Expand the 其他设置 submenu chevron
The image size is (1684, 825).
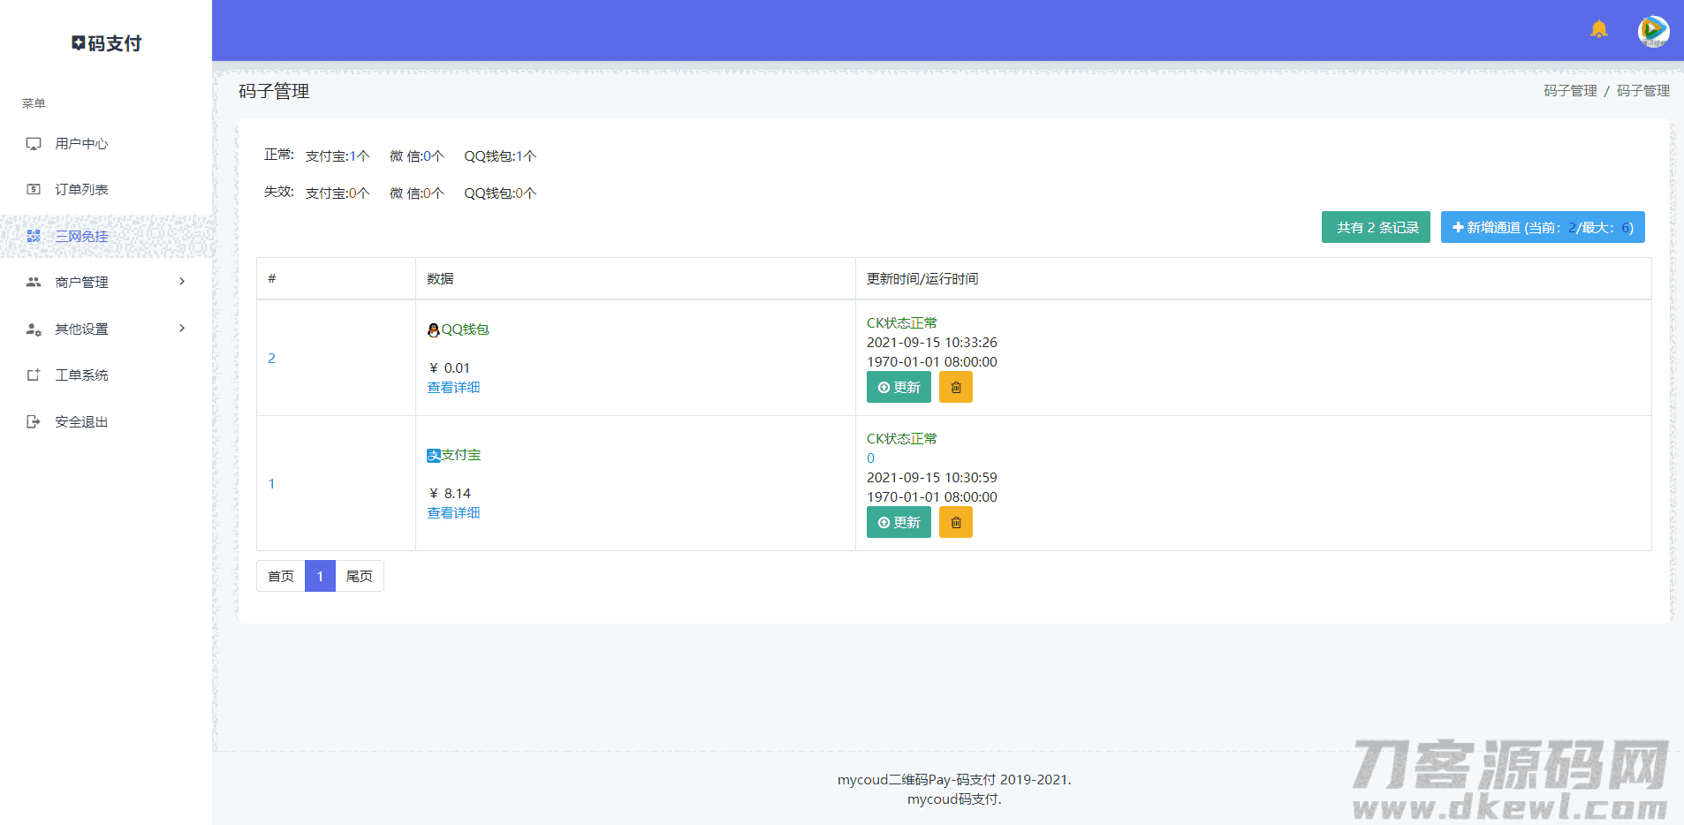[181, 329]
